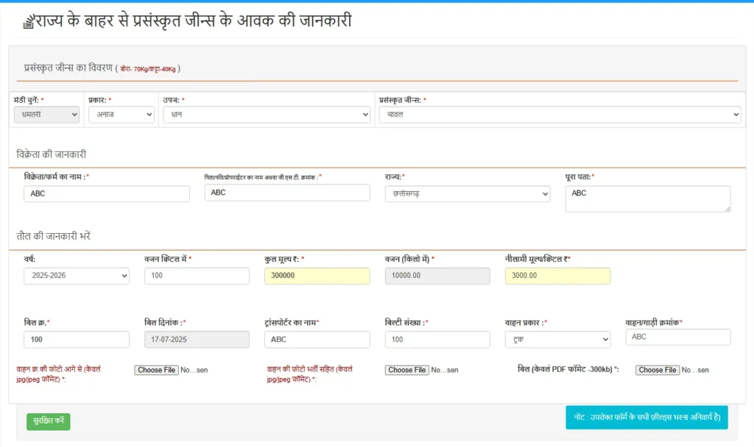Click the तौल की जानकारी भरें heading

click(x=53, y=236)
